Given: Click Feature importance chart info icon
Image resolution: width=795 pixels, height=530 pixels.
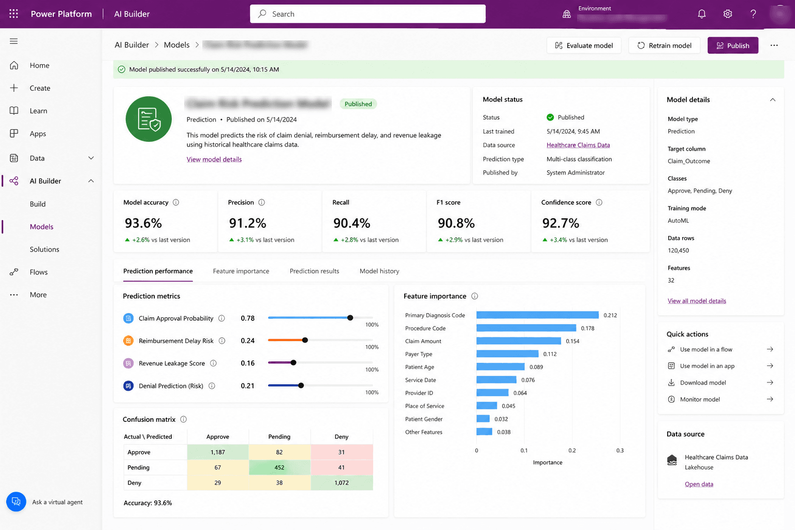Looking at the screenshot, I should tap(475, 296).
